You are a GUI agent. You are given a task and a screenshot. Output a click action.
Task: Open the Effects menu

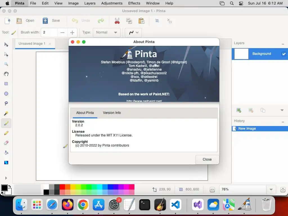[134, 3]
